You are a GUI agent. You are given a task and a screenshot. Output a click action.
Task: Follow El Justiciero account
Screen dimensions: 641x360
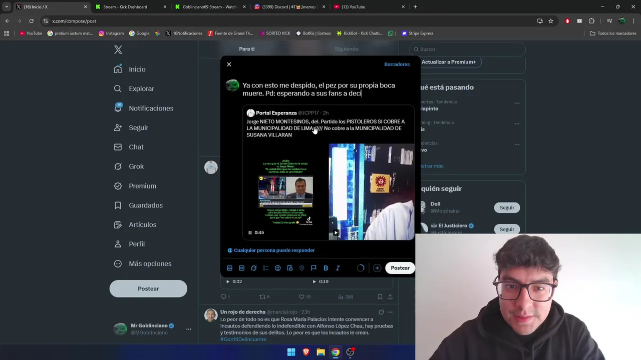(x=507, y=229)
